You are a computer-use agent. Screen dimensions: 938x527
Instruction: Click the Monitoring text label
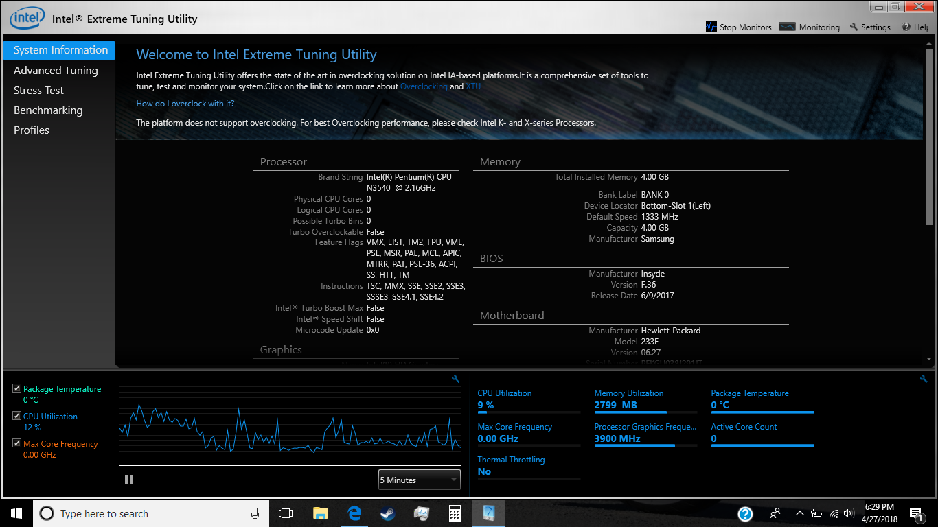(x=819, y=27)
